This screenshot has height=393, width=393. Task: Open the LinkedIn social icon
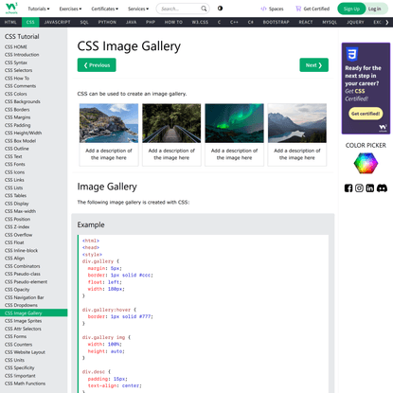pyautogui.click(x=370, y=188)
